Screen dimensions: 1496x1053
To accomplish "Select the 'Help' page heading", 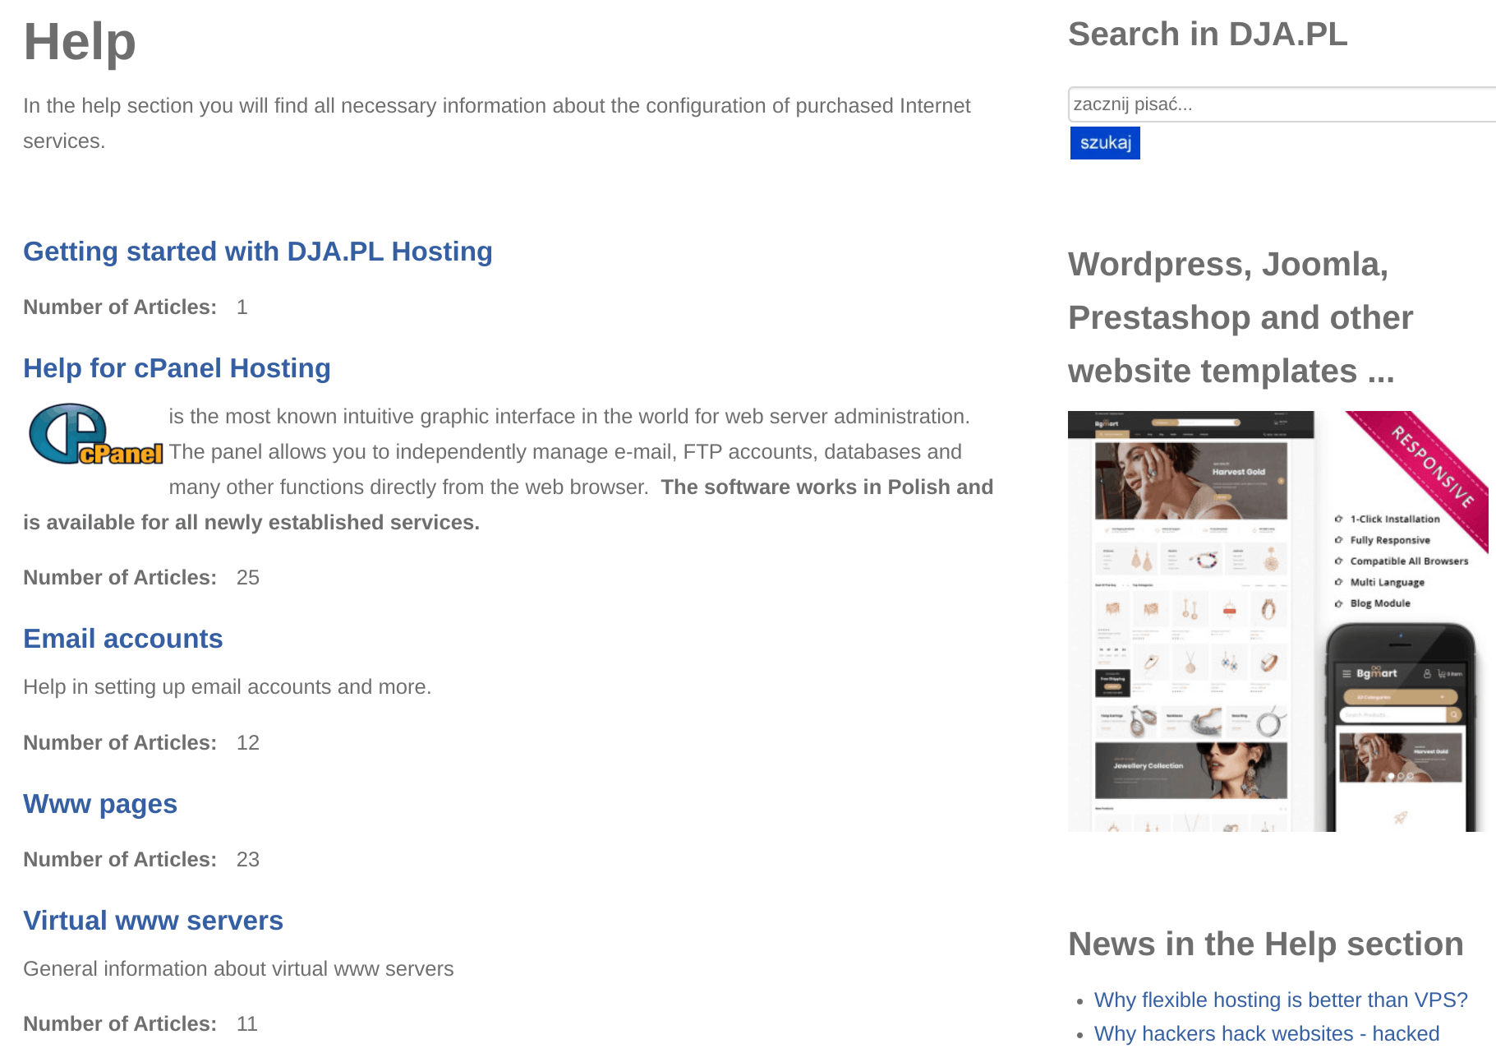I will click(x=80, y=42).
